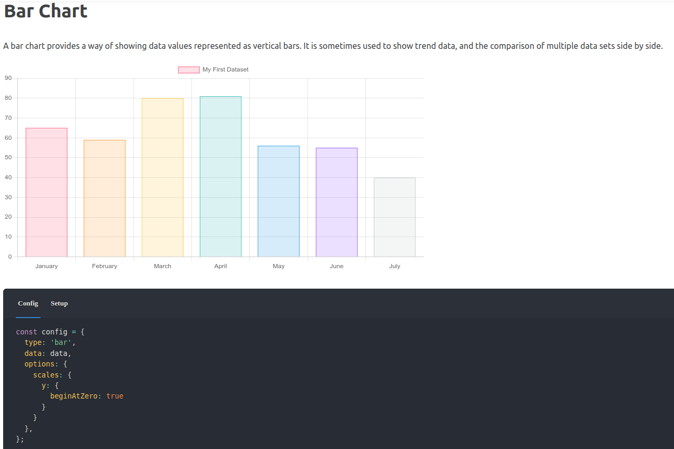674x449 pixels.
Task: Click the 90 tick on y-axis
Action: [8, 78]
